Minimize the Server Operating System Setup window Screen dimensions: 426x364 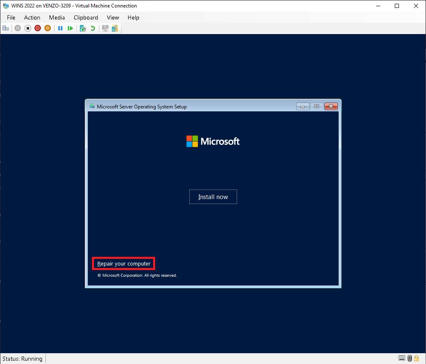click(x=303, y=106)
